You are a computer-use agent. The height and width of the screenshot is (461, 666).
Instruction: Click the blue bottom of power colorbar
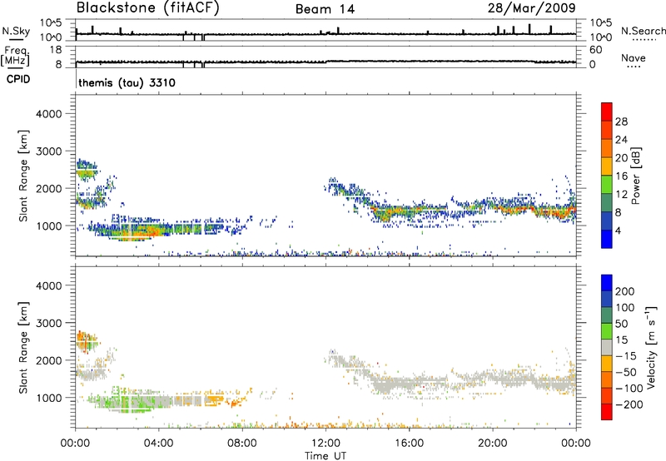[607, 239]
